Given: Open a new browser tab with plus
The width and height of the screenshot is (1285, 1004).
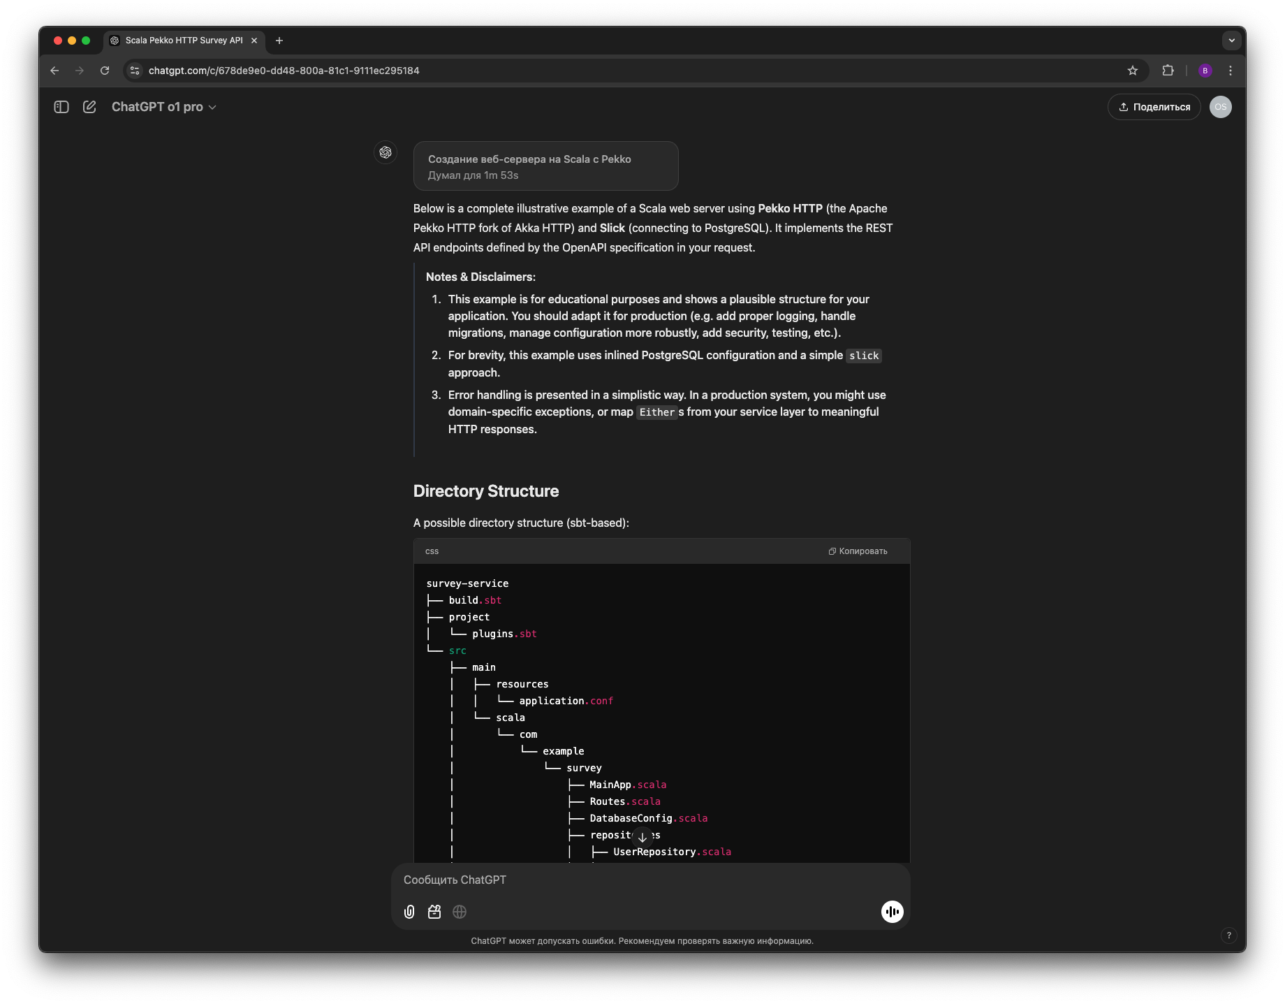Looking at the screenshot, I should (279, 41).
